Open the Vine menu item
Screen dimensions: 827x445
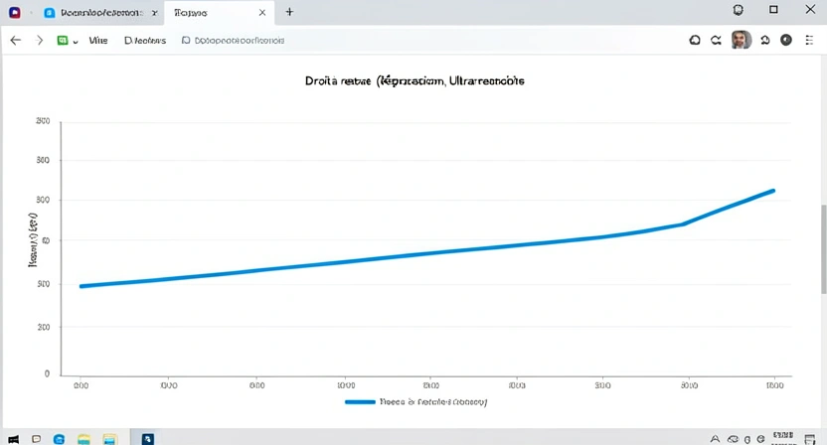[x=98, y=40]
